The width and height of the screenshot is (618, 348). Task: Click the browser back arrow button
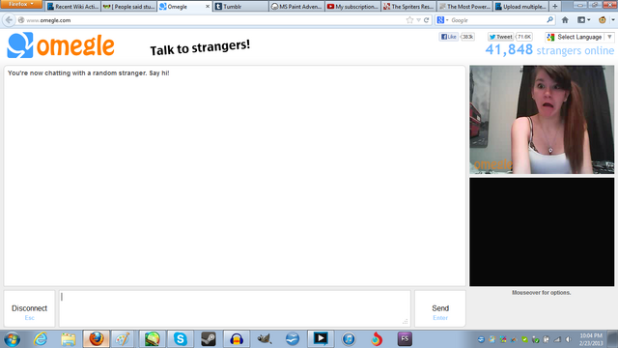click(9, 20)
